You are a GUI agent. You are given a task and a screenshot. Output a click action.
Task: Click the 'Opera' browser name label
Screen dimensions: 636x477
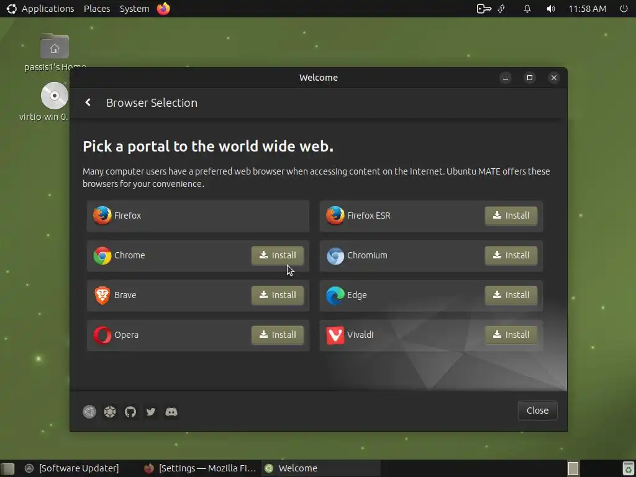126,335
